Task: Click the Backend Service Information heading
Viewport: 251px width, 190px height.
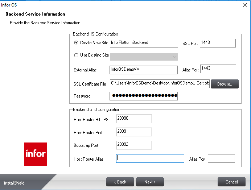Action: pos(36,14)
